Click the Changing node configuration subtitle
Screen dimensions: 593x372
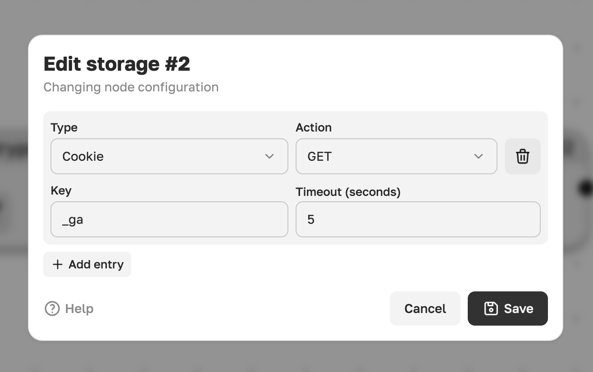tap(131, 87)
